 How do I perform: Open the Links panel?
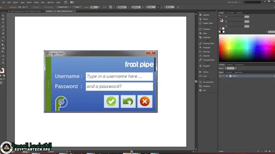point(205,76)
